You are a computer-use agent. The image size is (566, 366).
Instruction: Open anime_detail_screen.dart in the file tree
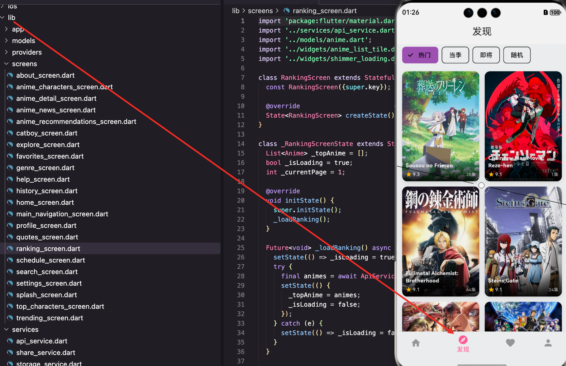coord(56,98)
